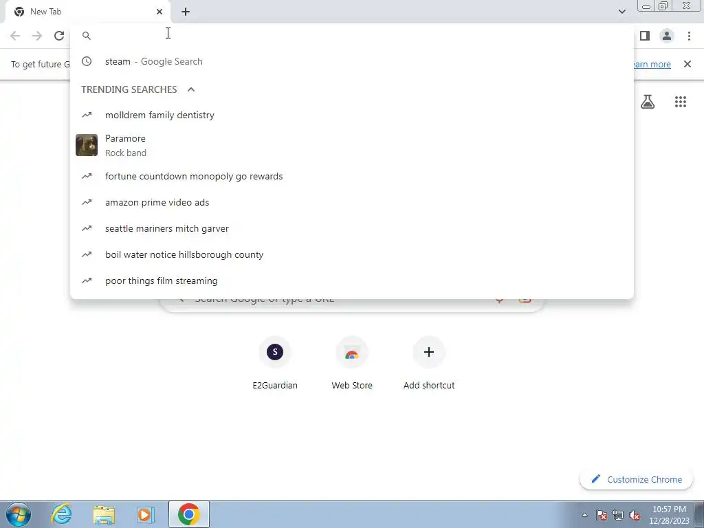
Task: Open the Google apps grid
Action: pyautogui.click(x=680, y=102)
